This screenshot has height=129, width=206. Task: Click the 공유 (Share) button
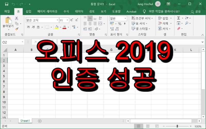pyautogui.click(x=196, y=12)
